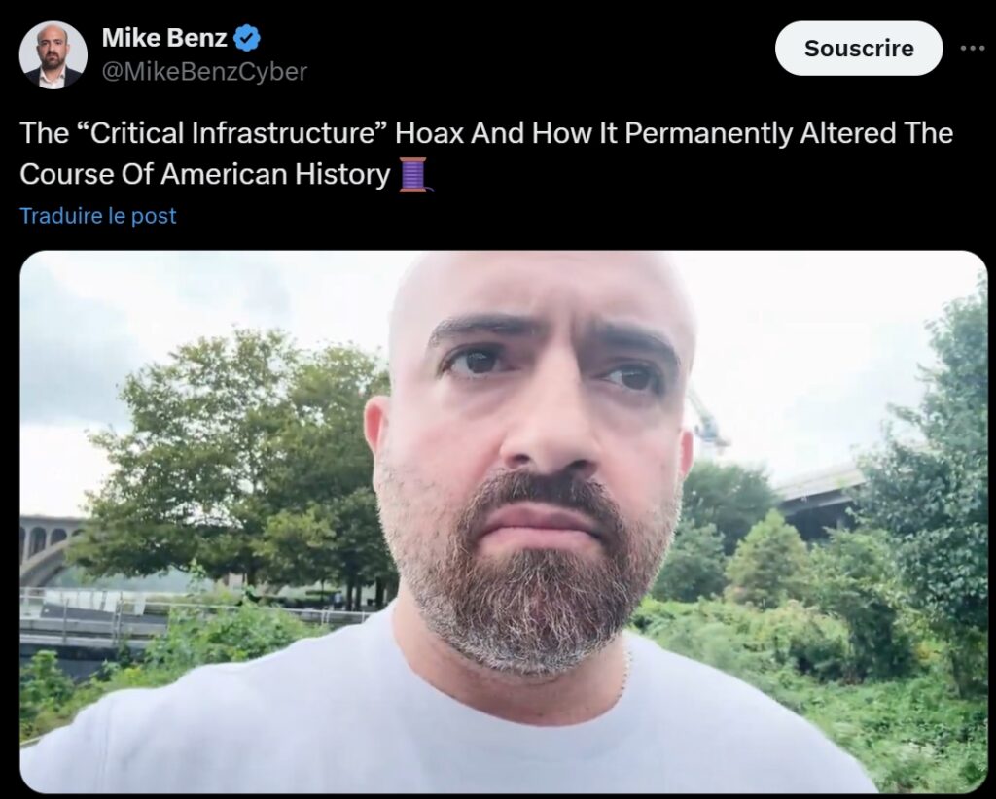Screen dimensions: 996x799
Task: Click the word Hoax in the post
Action: 429,133
